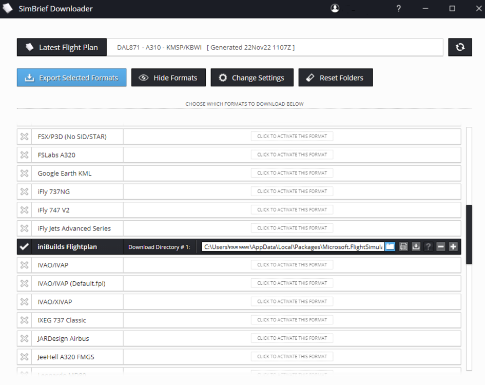Reset all download folders
This screenshot has height=385, width=485.
pyautogui.click(x=336, y=78)
